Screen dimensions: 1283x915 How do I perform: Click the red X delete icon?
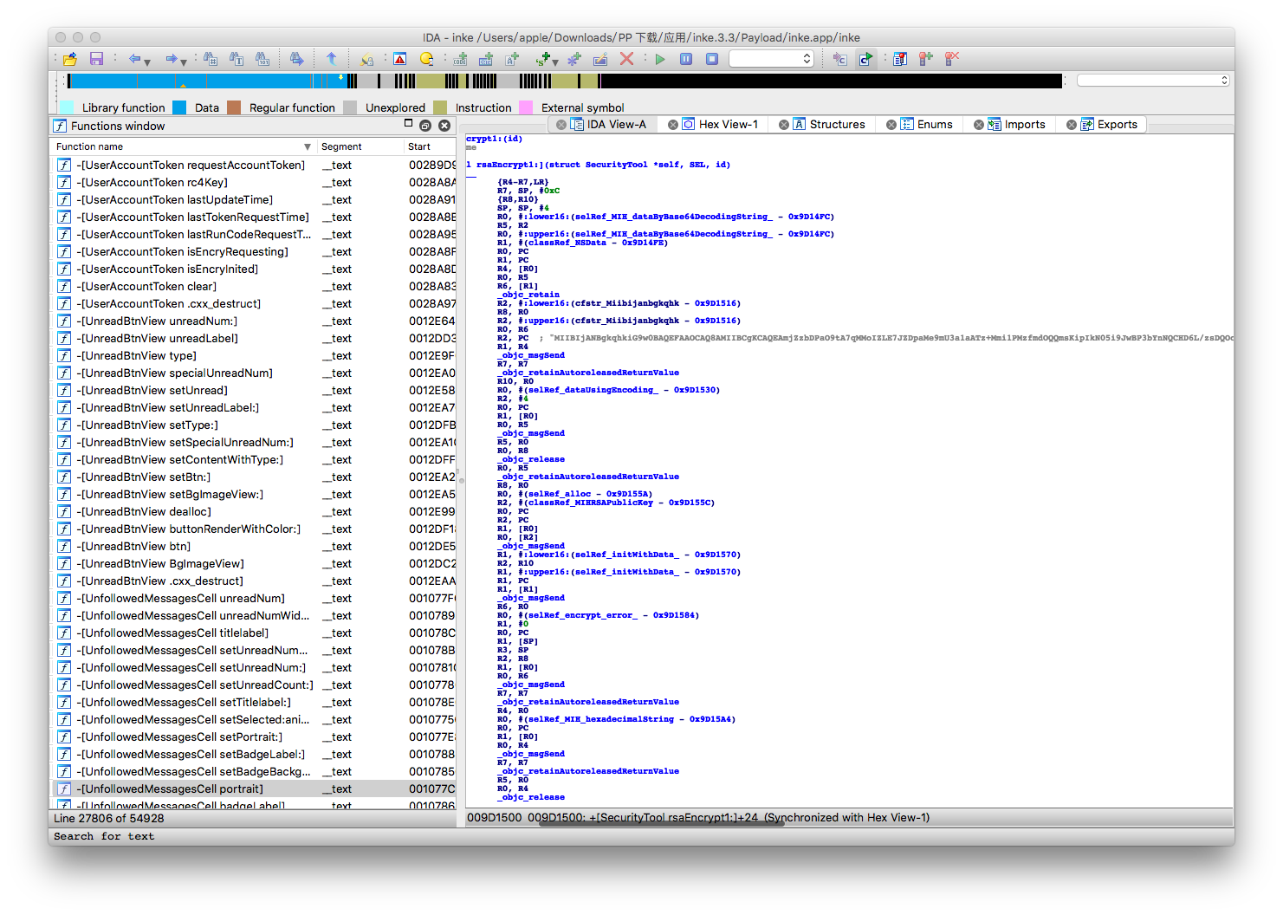627,59
